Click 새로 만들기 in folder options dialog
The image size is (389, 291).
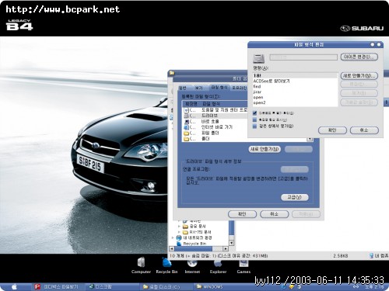(x=265, y=149)
